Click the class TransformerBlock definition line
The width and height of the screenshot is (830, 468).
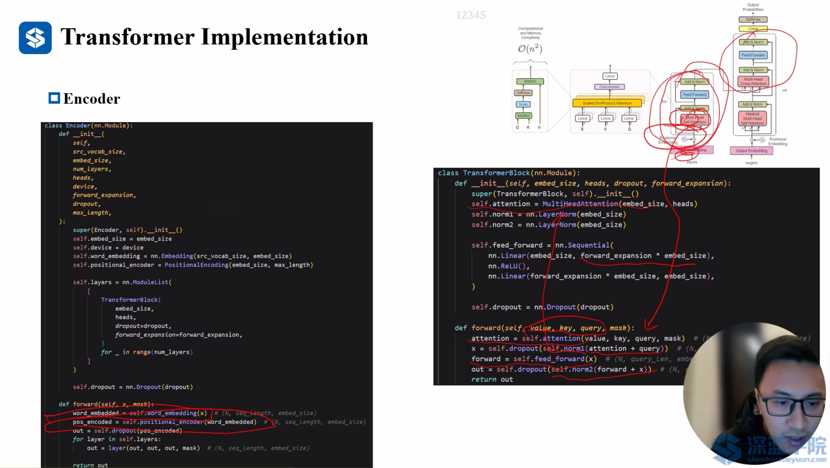click(x=509, y=173)
